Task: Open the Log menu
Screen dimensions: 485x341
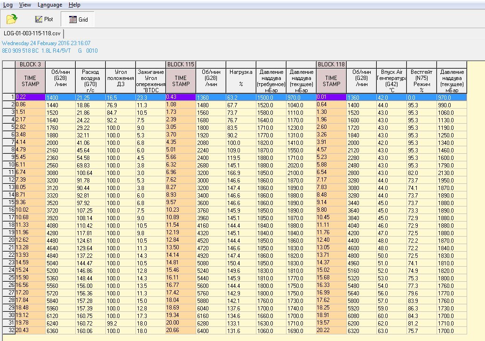Action: tap(8, 5)
